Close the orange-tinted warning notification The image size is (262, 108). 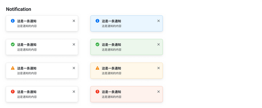pyautogui.click(x=159, y=68)
